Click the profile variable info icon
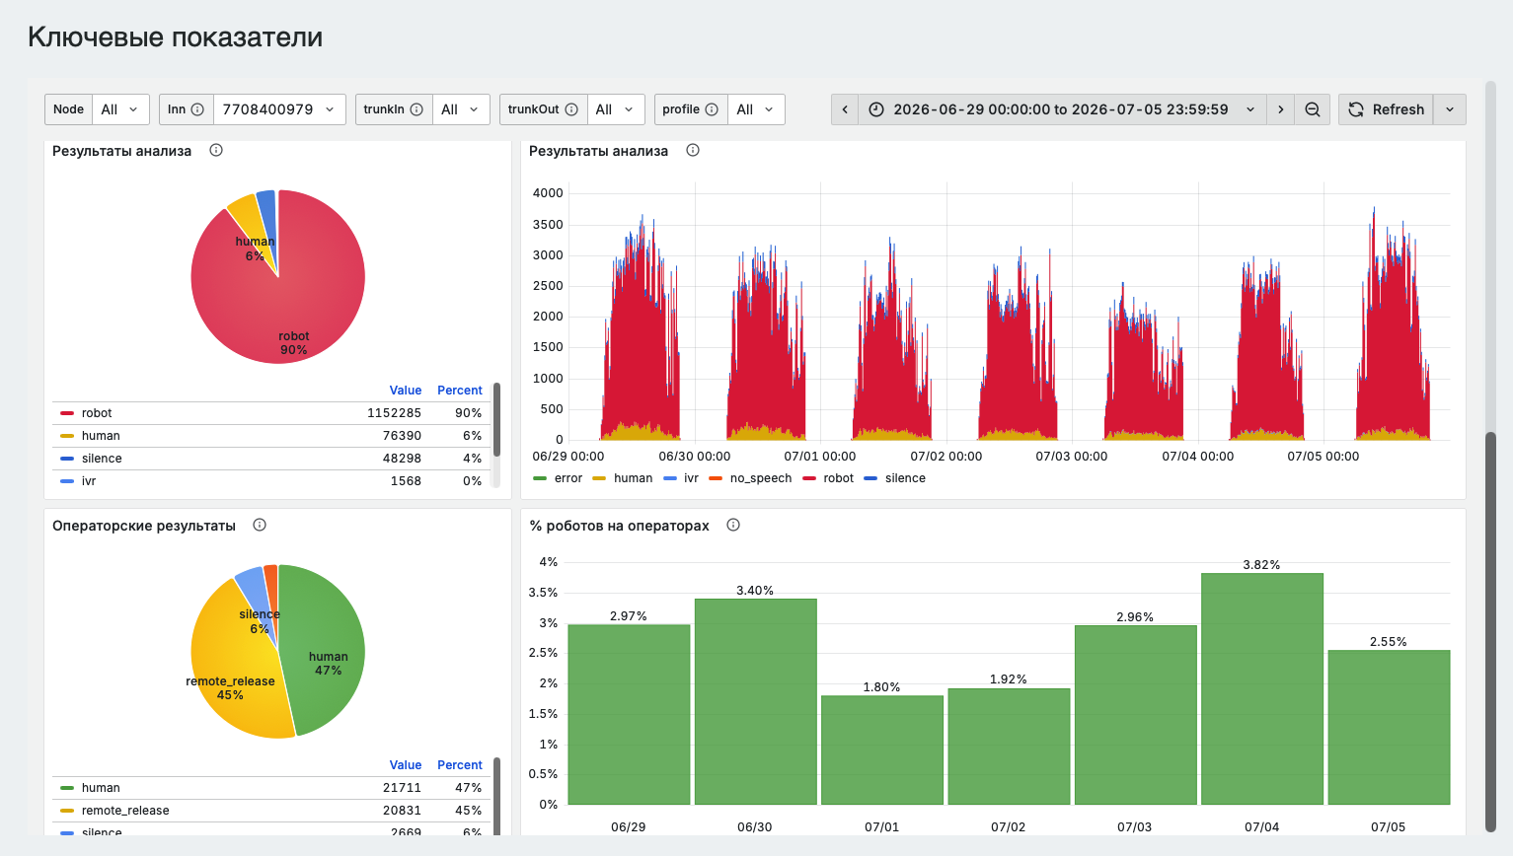This screenshot has width=1513, height=856. click(x=712, y=109)
